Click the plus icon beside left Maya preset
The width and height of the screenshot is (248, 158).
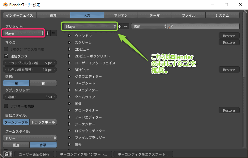[48, 33]
